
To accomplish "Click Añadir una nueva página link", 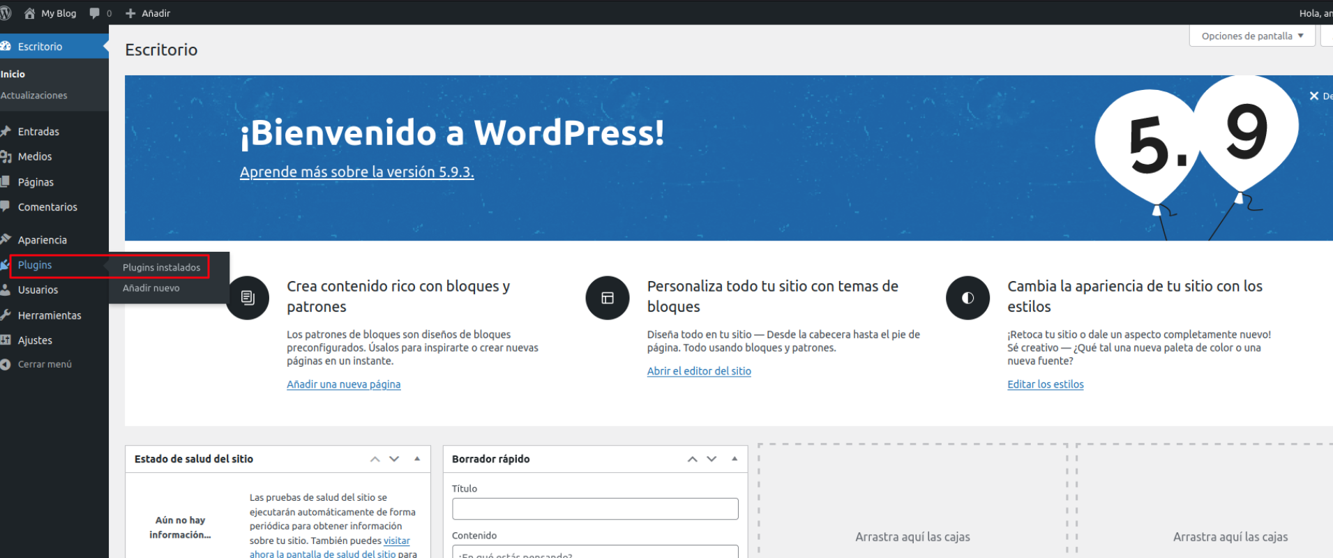I will (x=344, y=384).
